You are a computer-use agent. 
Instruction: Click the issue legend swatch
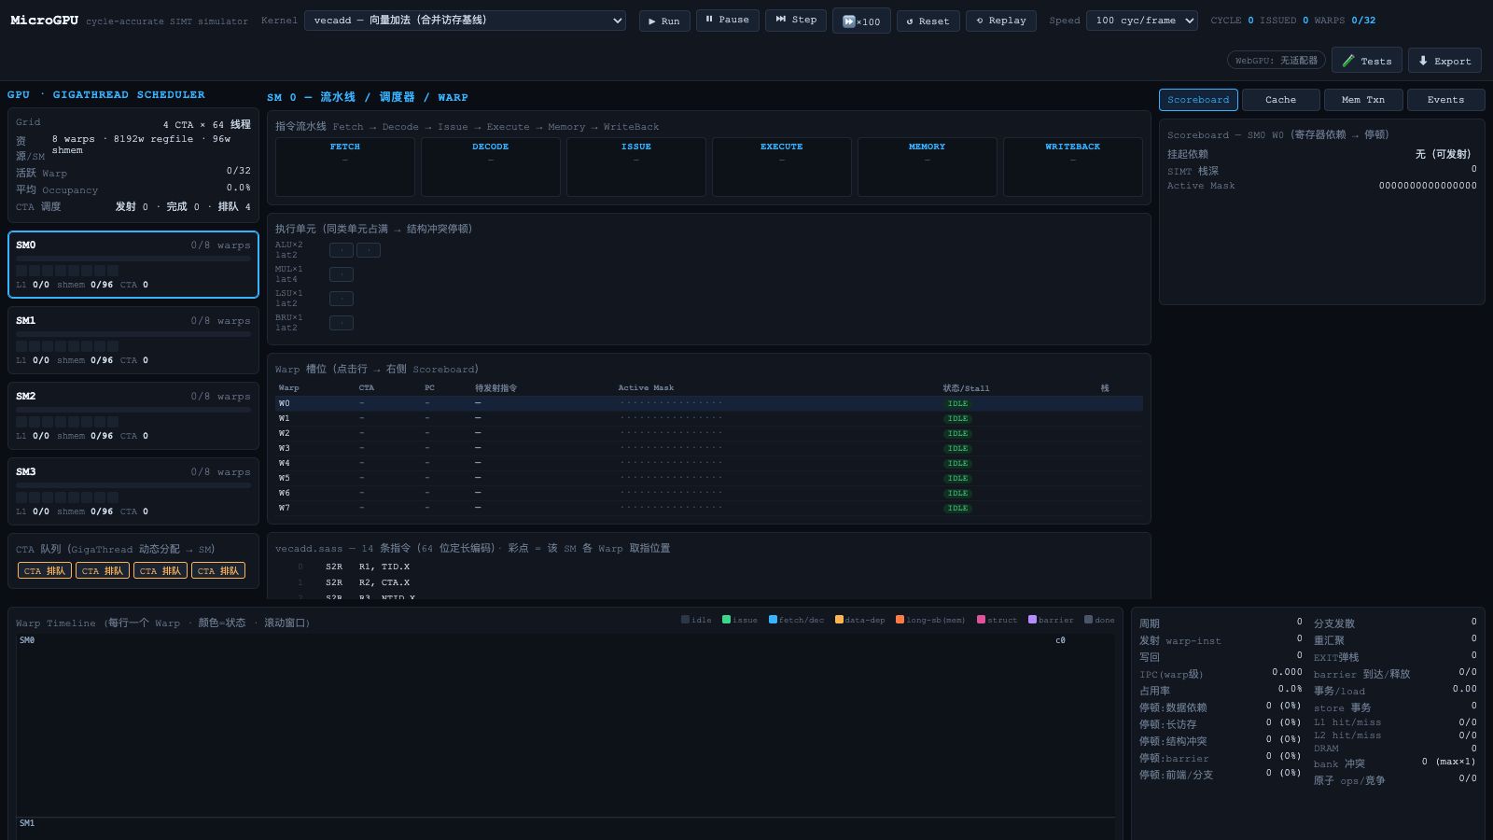click(726, 620)
